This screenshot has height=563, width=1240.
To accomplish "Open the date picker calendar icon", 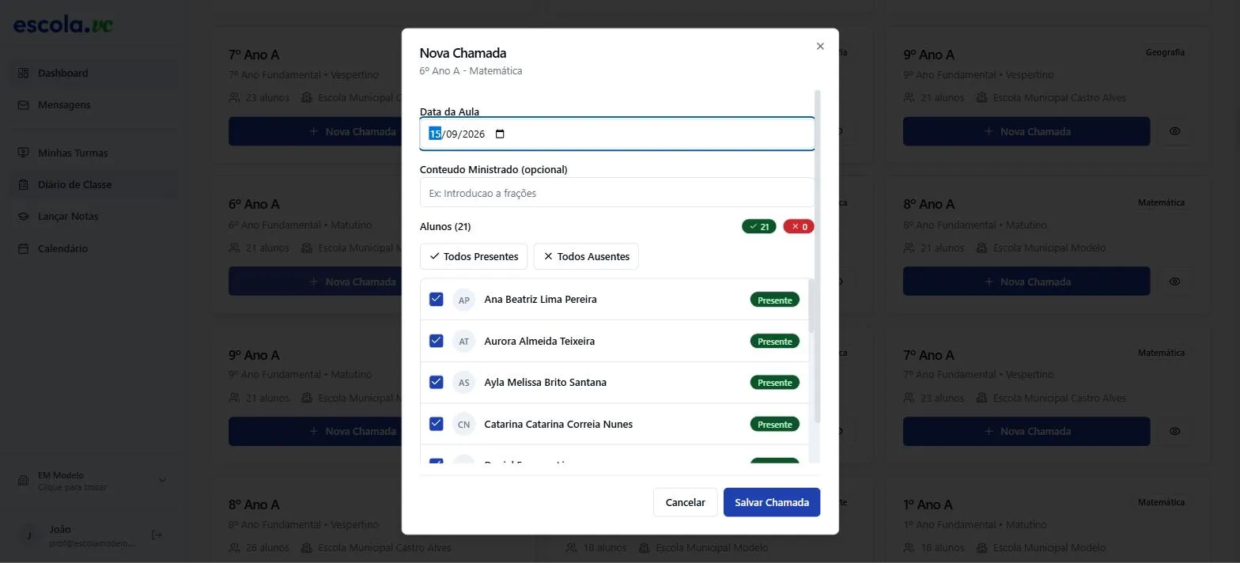I will pos(500,134).
